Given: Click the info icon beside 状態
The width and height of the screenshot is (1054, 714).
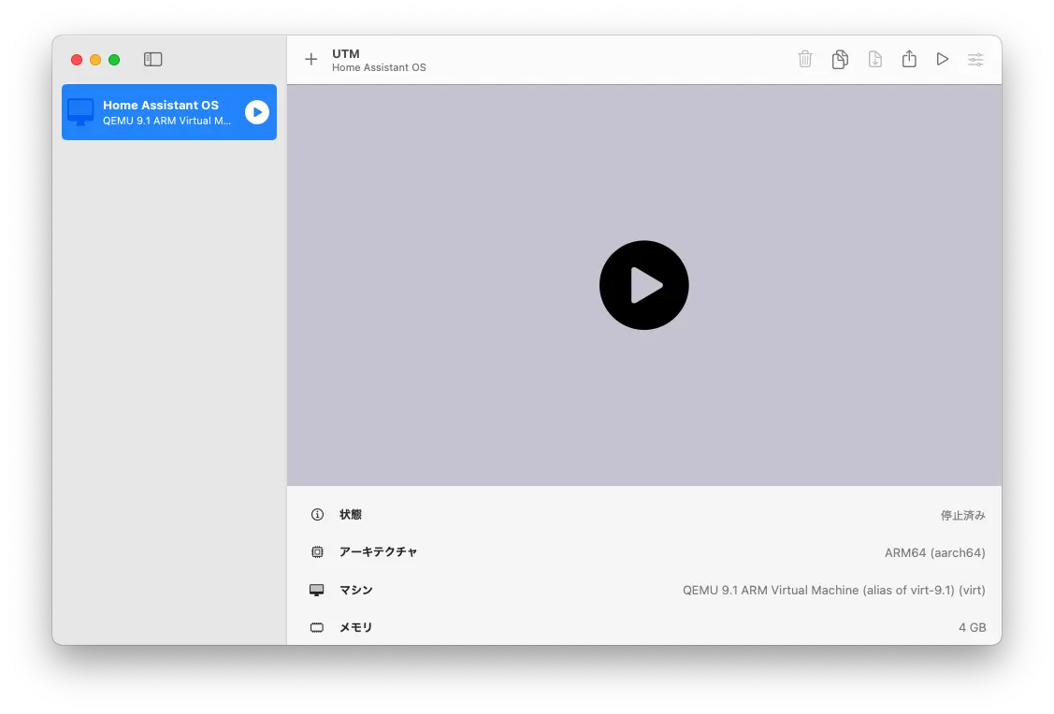Looking at the screenshot, I should pos(317,515).
